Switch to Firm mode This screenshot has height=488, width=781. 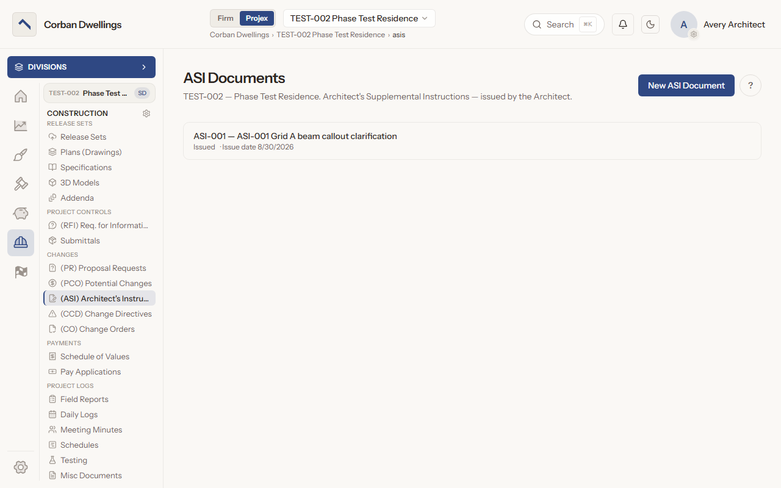point(226,18)
